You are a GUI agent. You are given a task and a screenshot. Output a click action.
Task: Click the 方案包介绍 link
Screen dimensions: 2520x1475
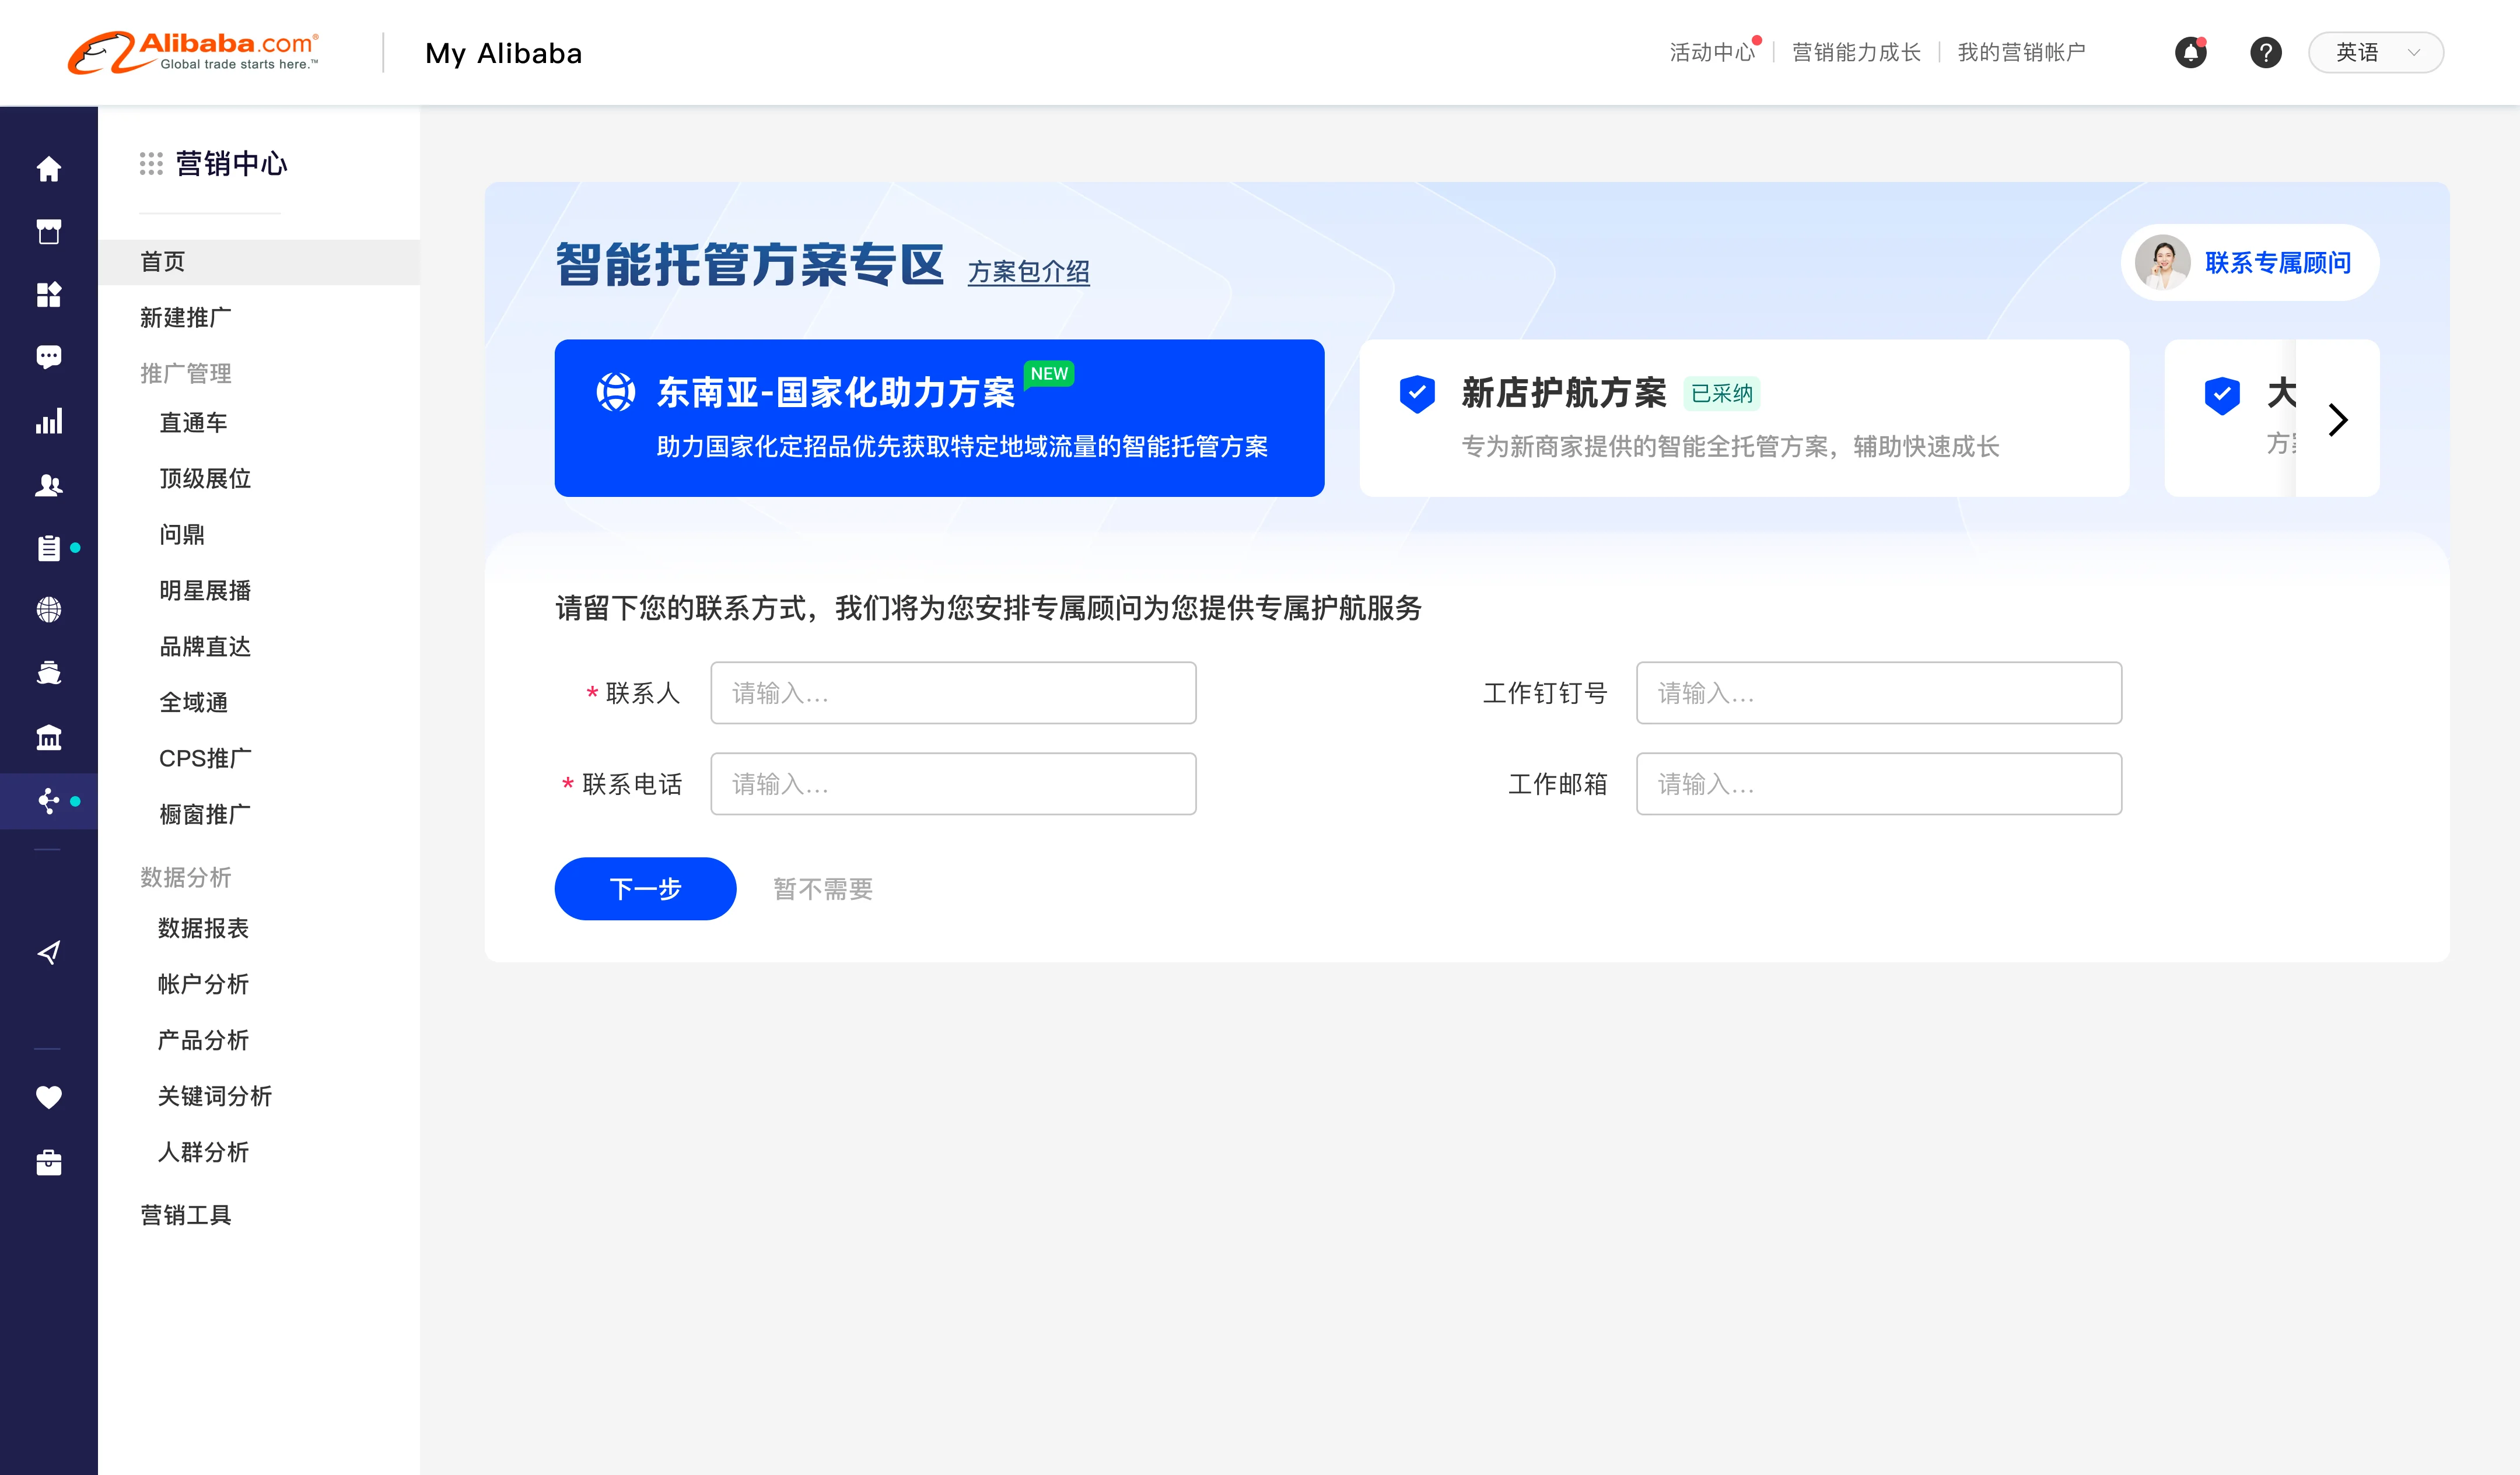click(1028, 272)
